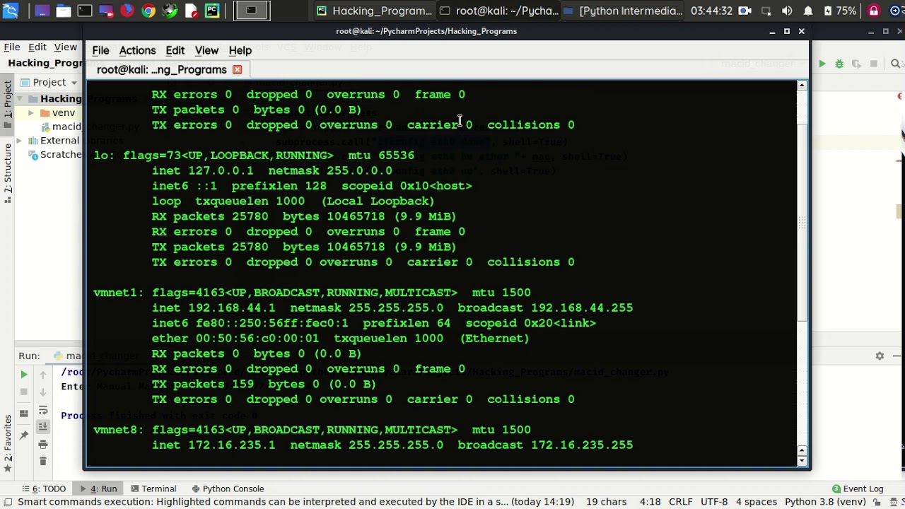Click the Python 3.8 (venv) interpreter selector
The width and height of the screenshot is (905, 509).
point(825,501)
